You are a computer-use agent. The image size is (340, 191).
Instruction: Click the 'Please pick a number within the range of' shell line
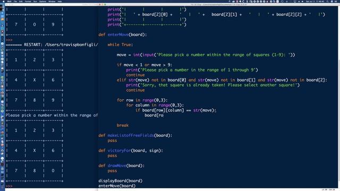click(52, 115)
